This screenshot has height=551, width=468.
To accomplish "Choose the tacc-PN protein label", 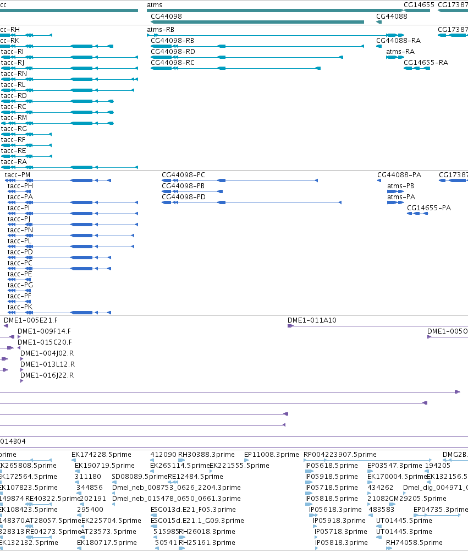I will tap(20, 230).
